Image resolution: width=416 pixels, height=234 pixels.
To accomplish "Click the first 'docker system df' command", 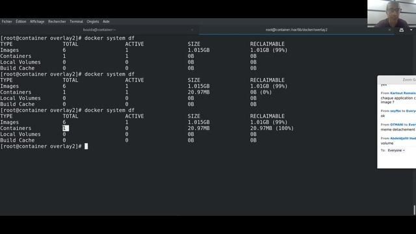I will (109, 38).
